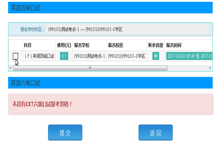Select the 报名校区 column header
The image size is (220, 147).
click(x=115, y=45)
